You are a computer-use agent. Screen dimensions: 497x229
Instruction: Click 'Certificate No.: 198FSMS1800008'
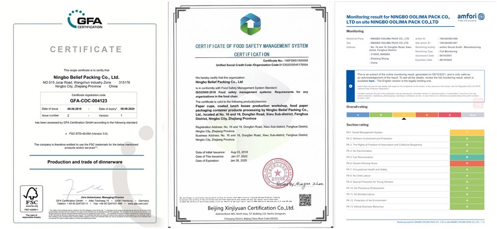point(286,60)
